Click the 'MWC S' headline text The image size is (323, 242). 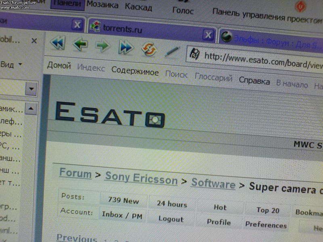[x=308, y=145]
